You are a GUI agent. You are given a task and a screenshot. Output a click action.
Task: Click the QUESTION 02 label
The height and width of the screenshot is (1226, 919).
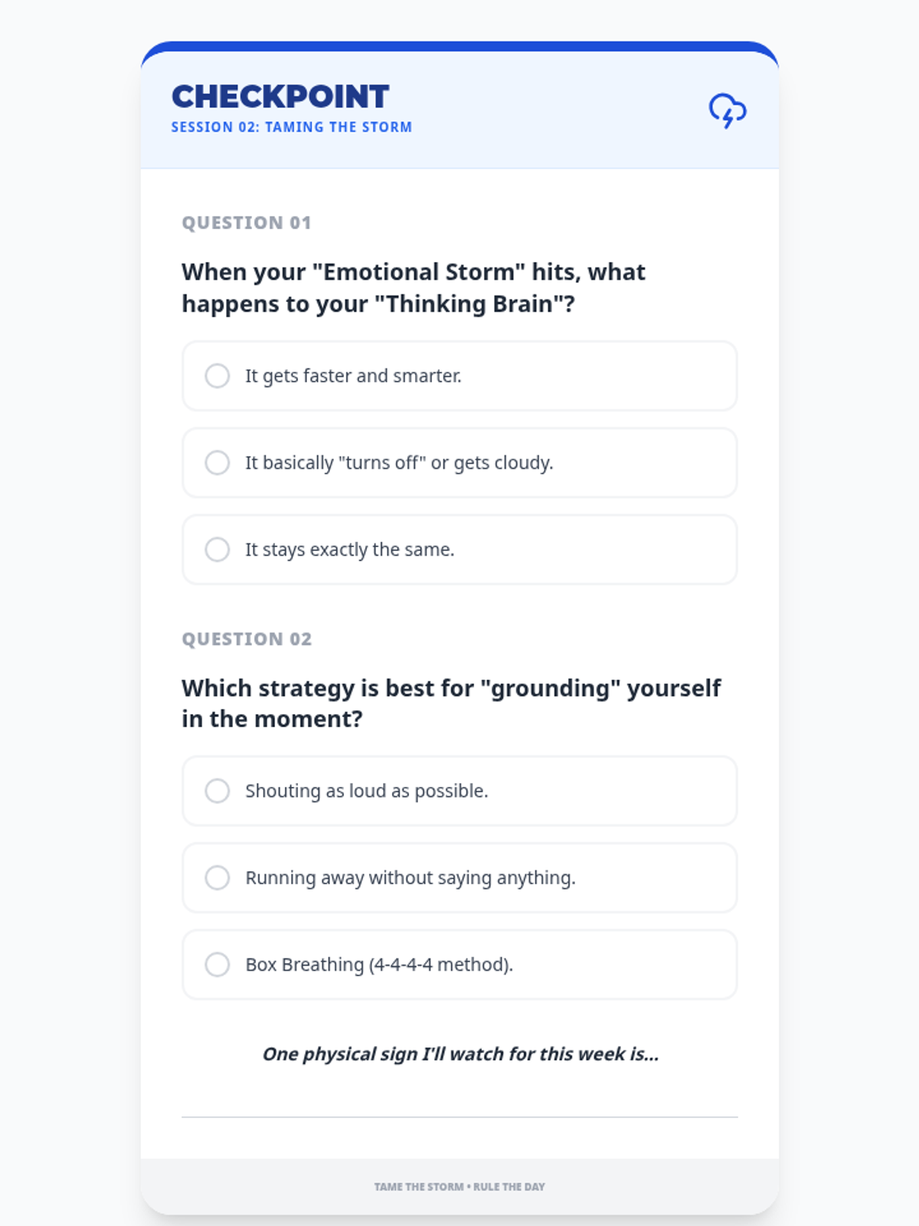coord(247,639)
